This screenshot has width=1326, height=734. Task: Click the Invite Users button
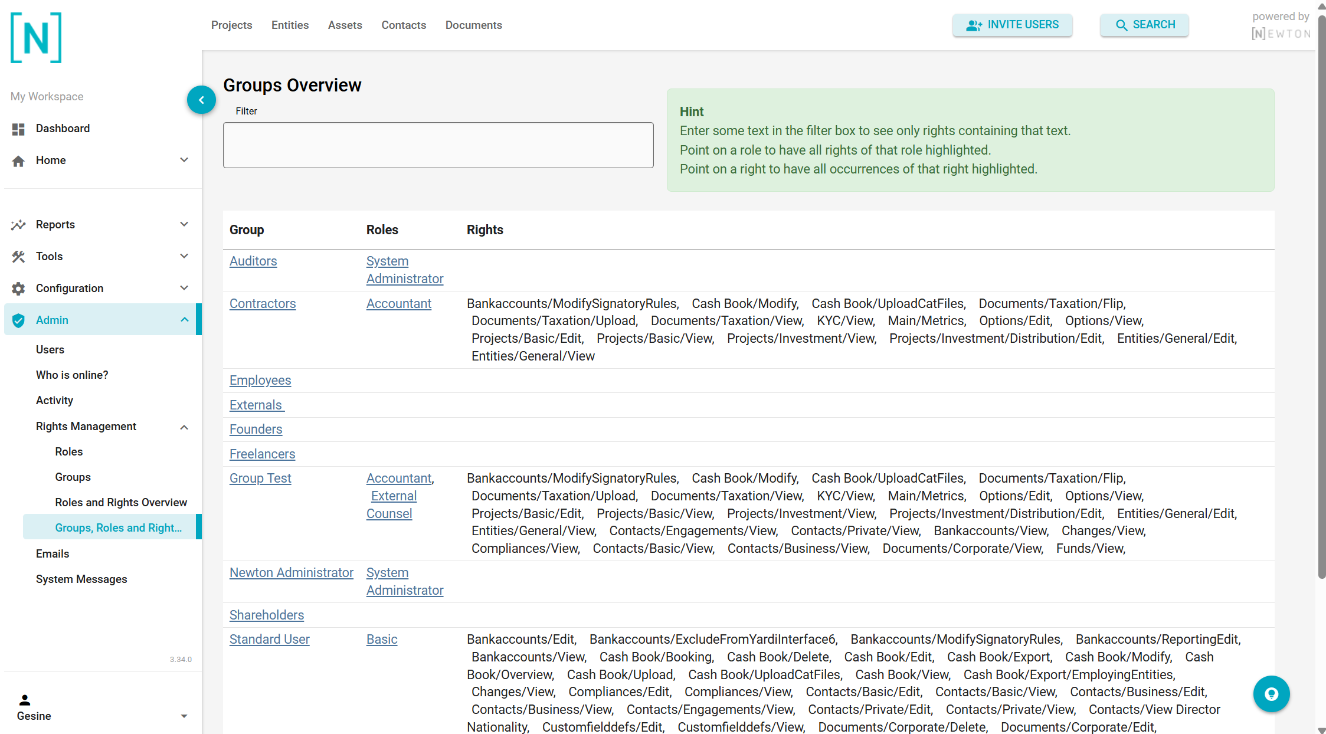tap(1012, 25)
